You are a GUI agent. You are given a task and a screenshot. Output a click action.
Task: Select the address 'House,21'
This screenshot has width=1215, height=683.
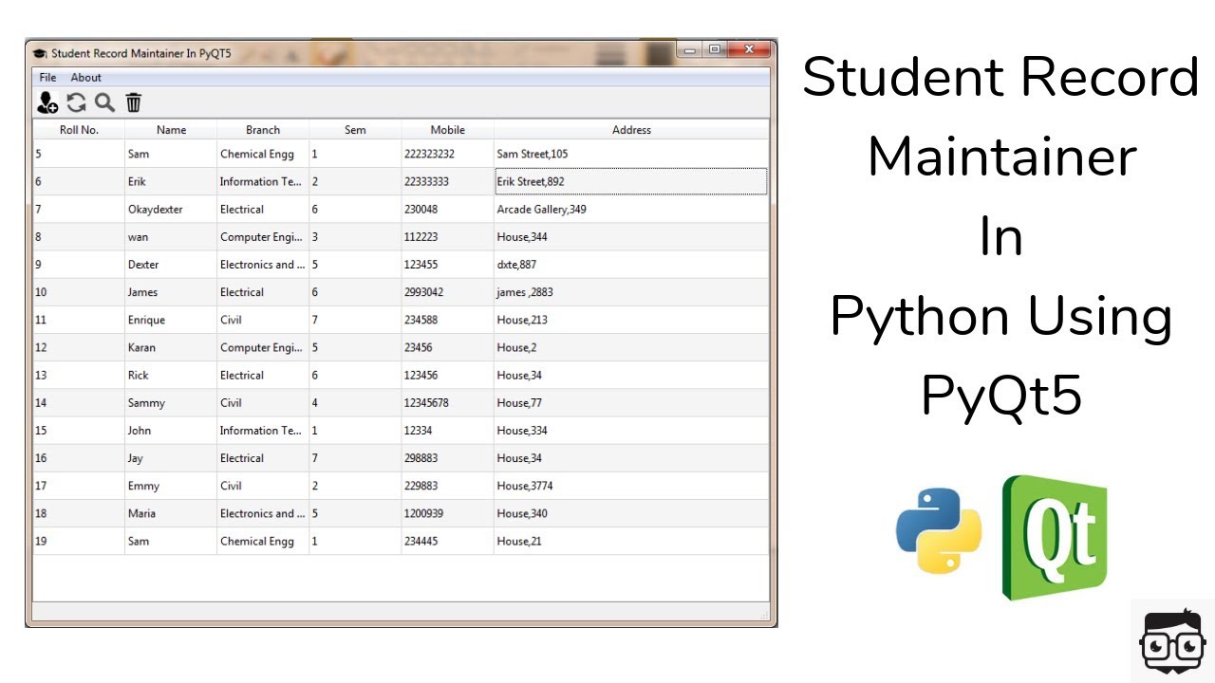[631, 541]
